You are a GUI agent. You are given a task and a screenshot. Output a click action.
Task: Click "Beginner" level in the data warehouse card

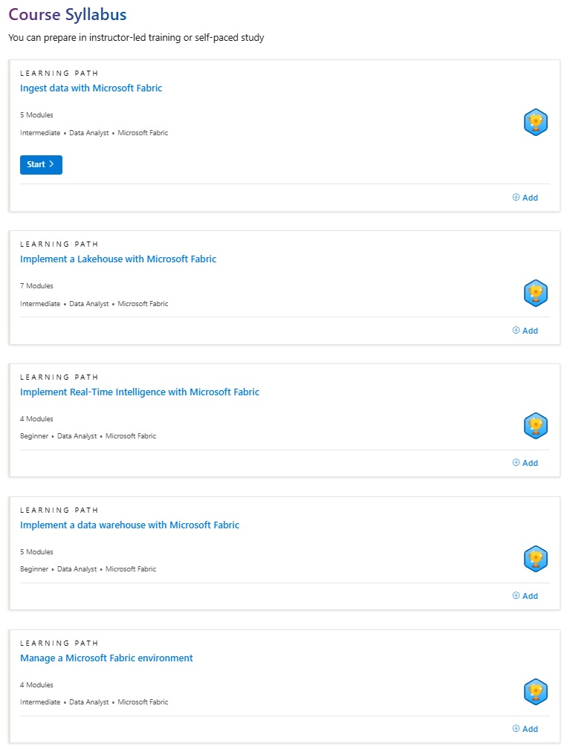[34, 568]
